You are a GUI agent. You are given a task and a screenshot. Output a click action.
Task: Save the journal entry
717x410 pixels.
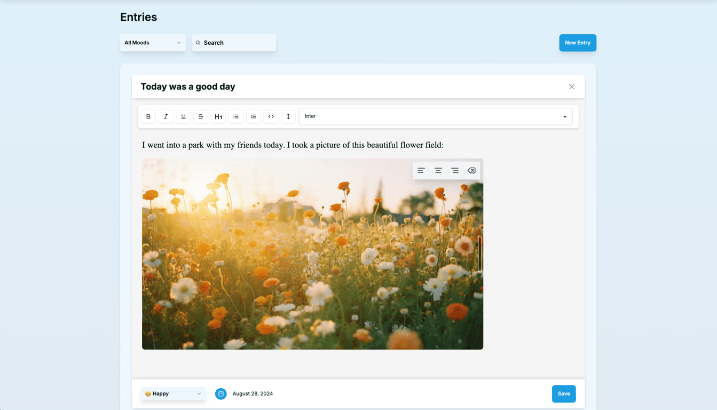[x=563, y=394]
